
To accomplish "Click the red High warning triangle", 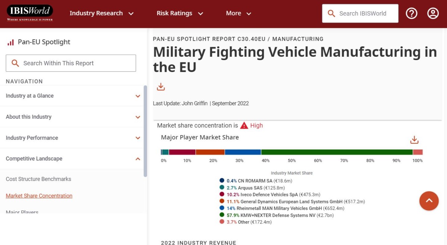I will point(244,125).
